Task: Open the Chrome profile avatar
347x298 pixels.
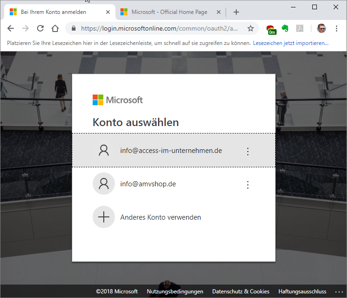Action: click(x=322, y=28)
